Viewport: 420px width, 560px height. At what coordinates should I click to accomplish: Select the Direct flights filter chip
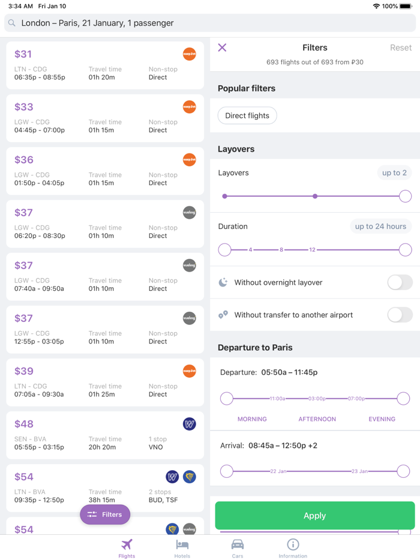247,116
